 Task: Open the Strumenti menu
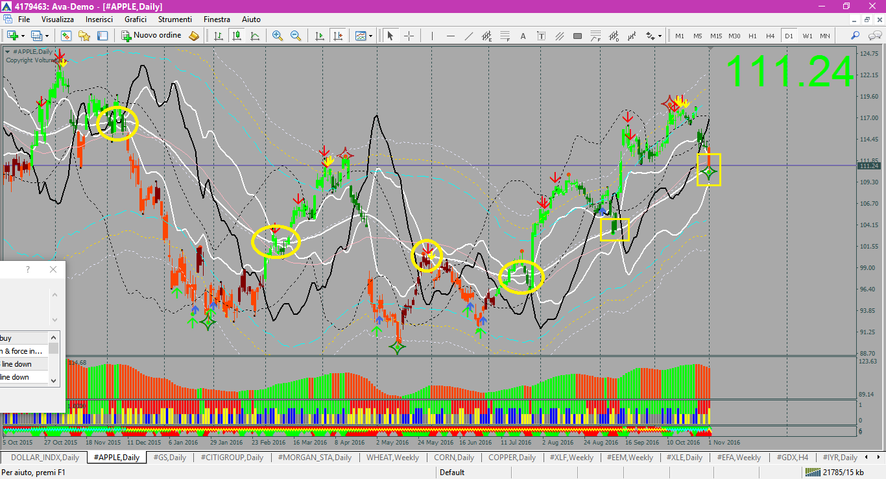coord(175,19)
